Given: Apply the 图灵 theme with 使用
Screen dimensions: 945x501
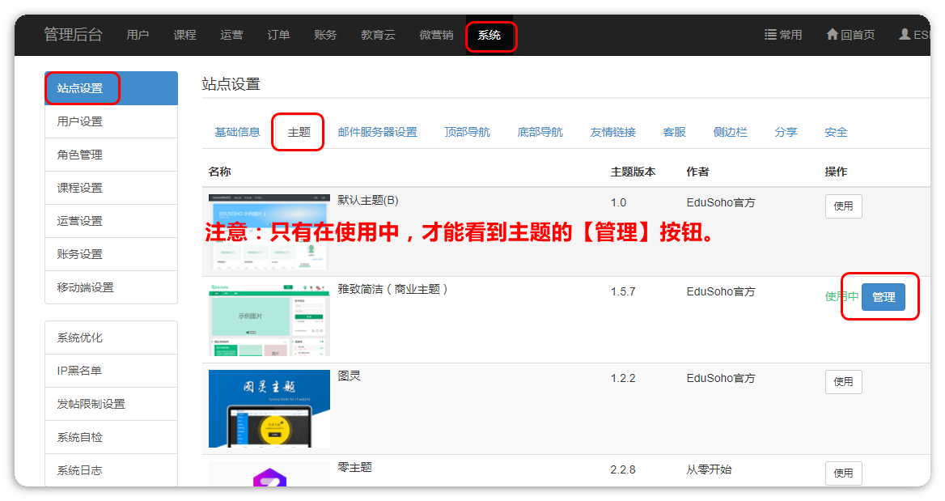Looking at the screenshot, I should pyautogui.click(x=843, y=382).
